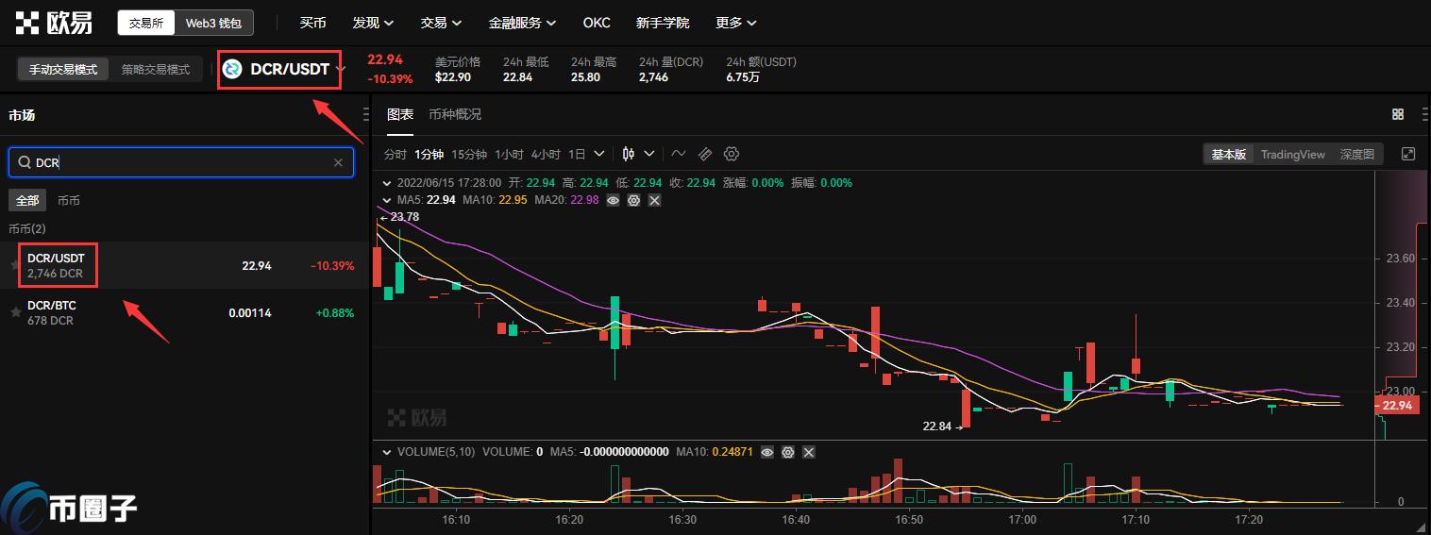
Task: Click the indicators wavy-line icon
Action: point(679,154)
